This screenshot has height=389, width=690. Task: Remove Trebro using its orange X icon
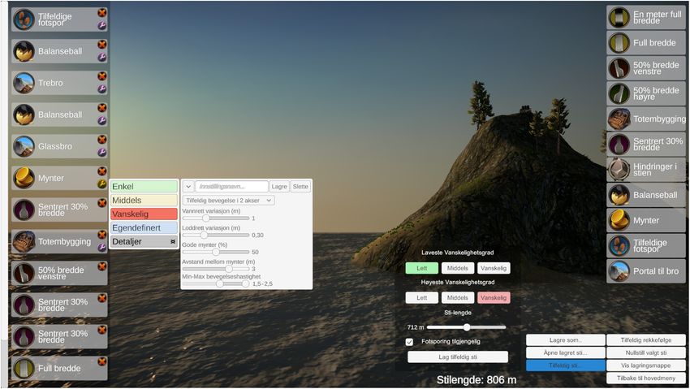(102, 76)
